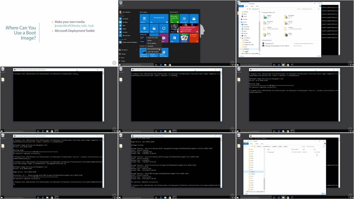Choose Run as administrator in the context menu

tap(154, 49)
